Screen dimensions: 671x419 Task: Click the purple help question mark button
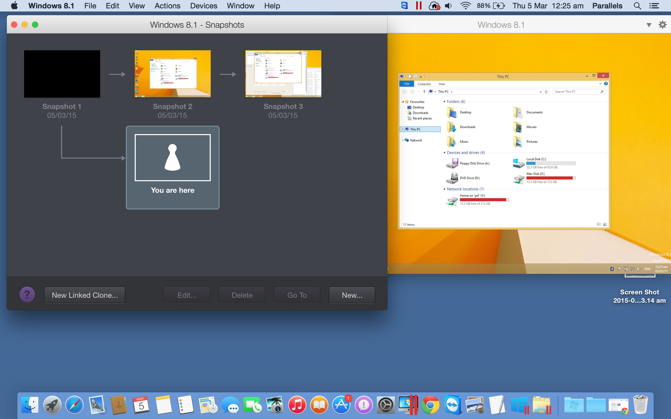tap(27, 295)
